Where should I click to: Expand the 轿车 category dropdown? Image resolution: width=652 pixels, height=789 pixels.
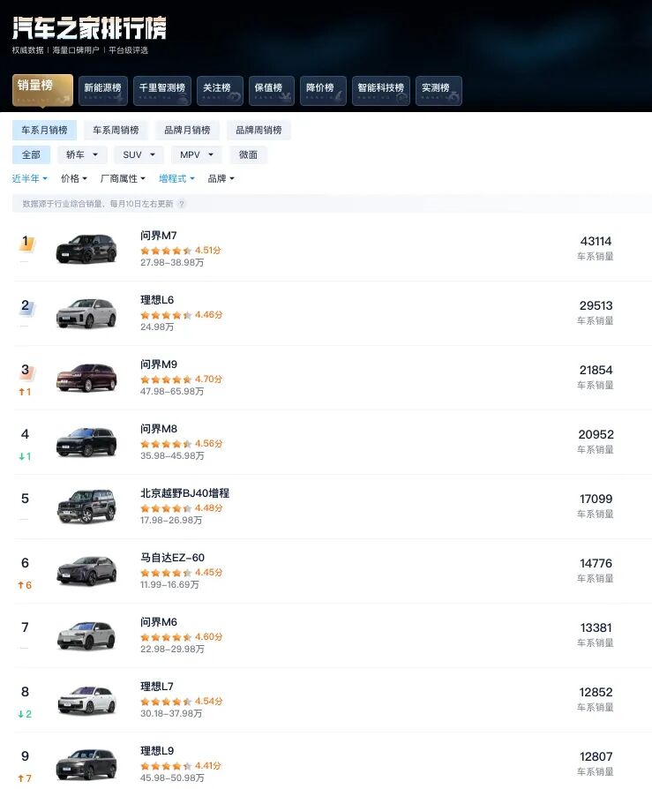[82, 154]
